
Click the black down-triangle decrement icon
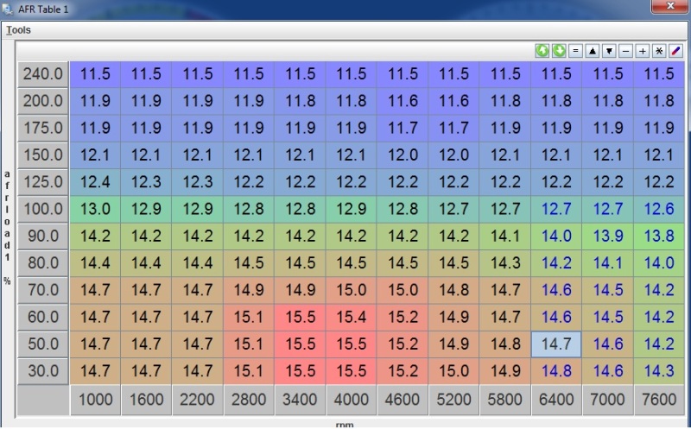[609, 51]
